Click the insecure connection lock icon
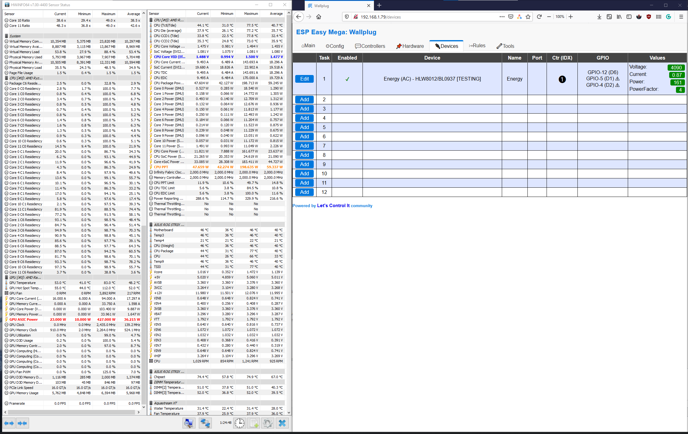 356,17
